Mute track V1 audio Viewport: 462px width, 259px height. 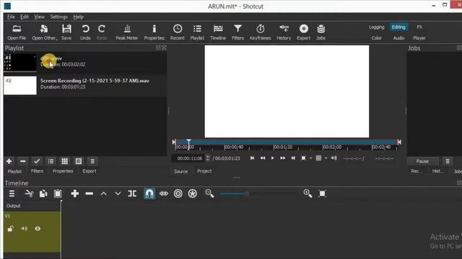click(x=24, y=229)
